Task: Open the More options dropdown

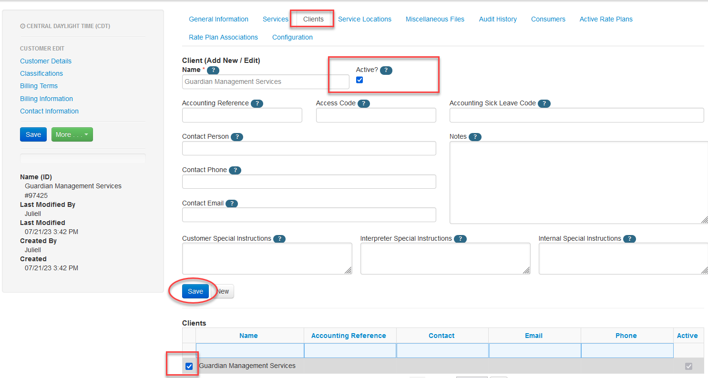Action: coord(72,134)
